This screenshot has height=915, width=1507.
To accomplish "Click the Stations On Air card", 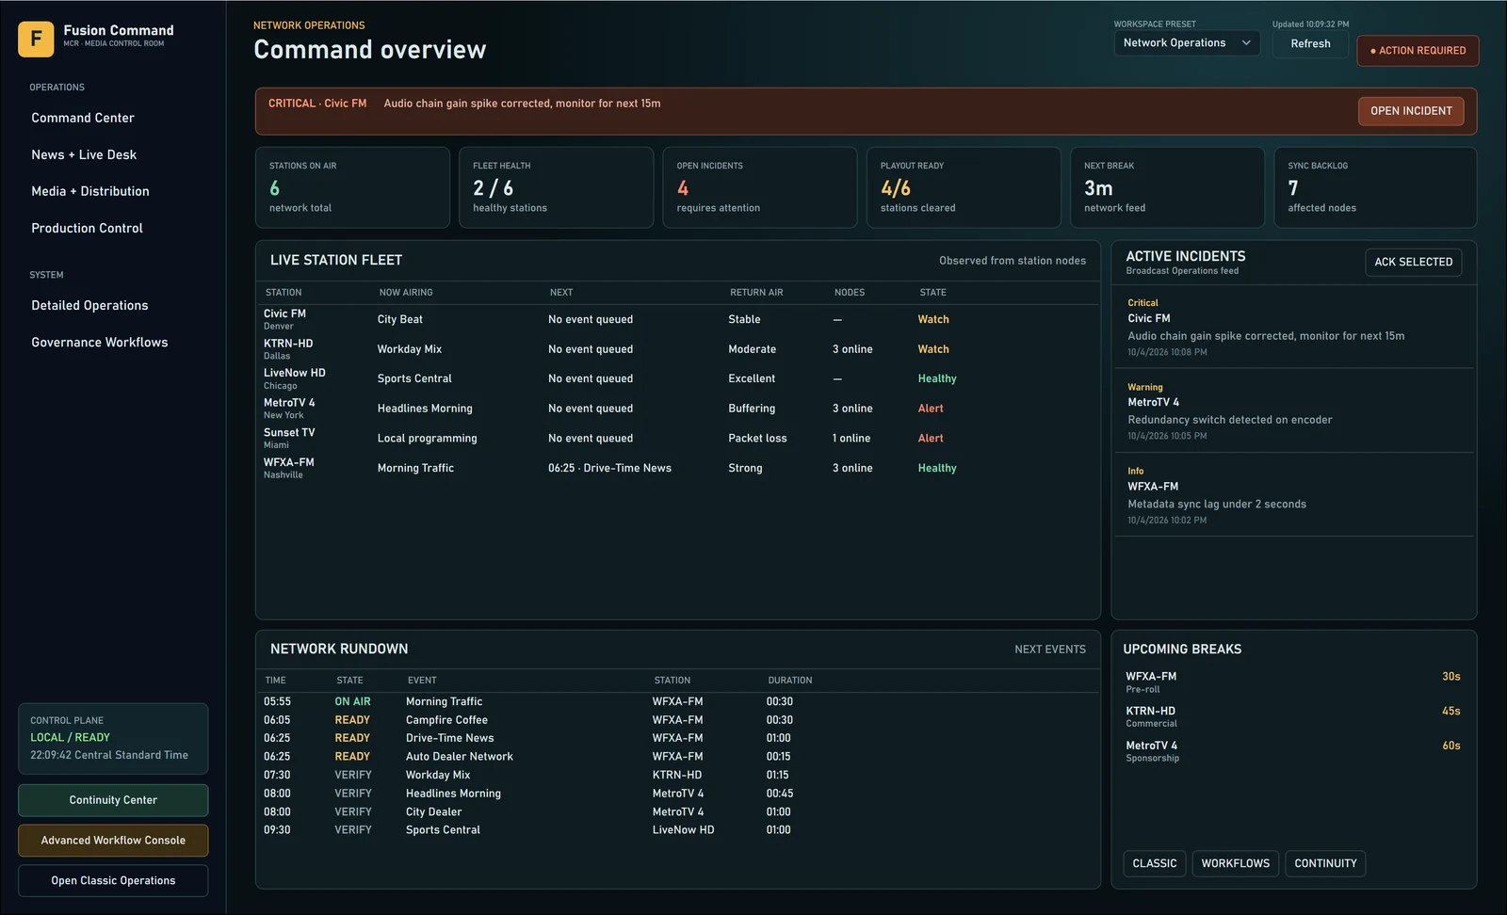I will (x=352, y=187).
